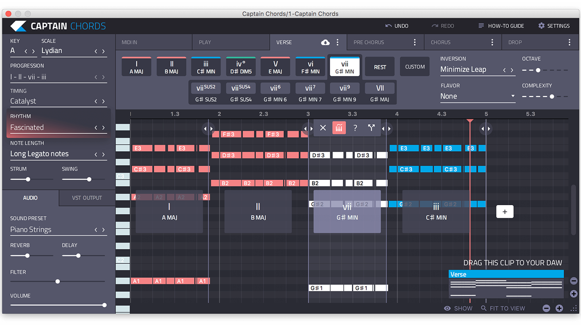581x327 pixels.
Task: Select the Audio output mode
Action: [x=30, y=198]
